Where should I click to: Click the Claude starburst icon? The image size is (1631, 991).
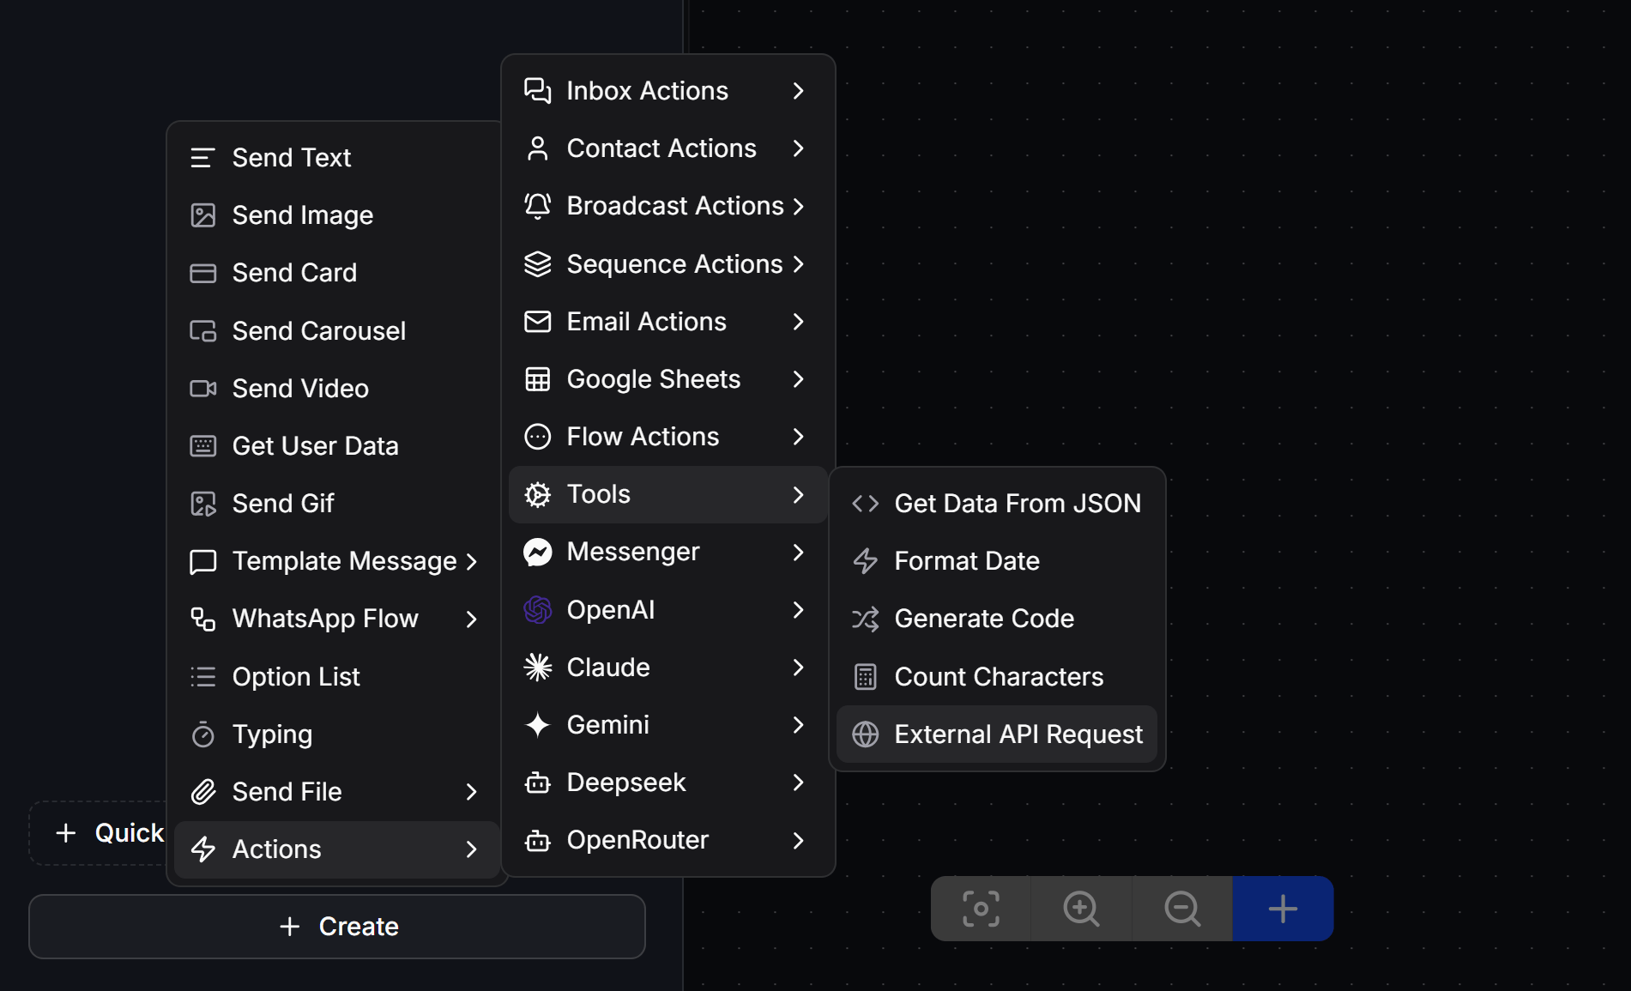point(537,668)
